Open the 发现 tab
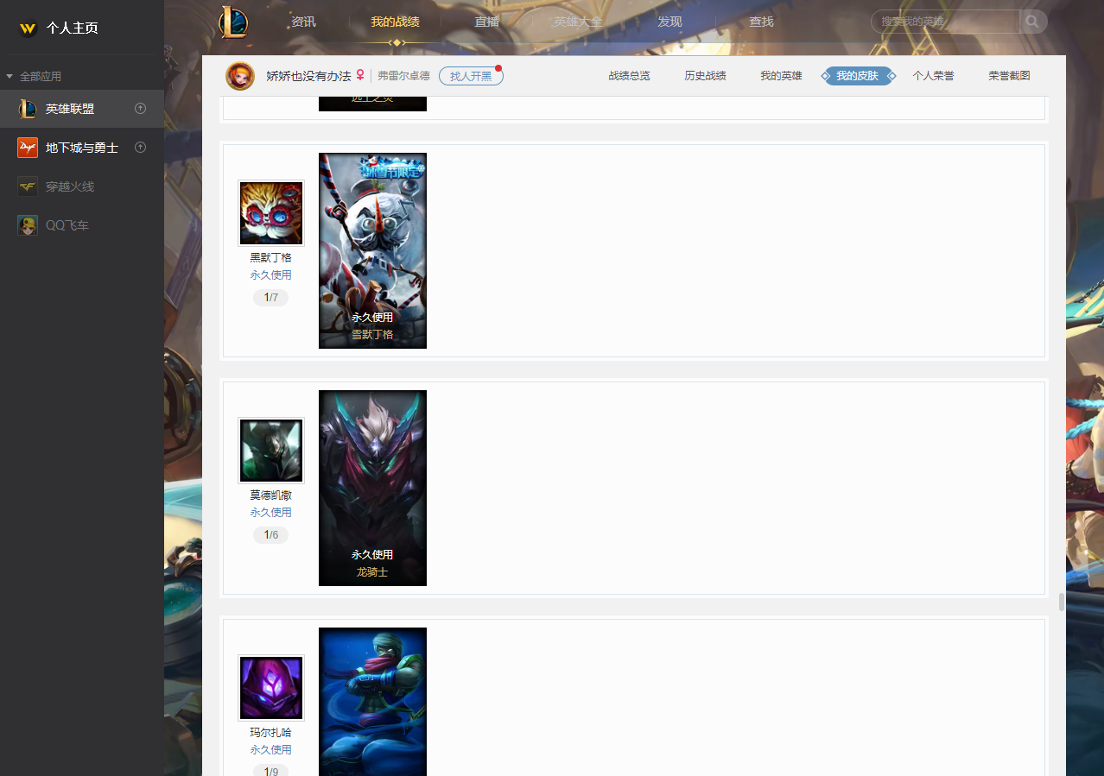Screen dimensions: 1104x776 pyautogui.click(x=669, y=22)
